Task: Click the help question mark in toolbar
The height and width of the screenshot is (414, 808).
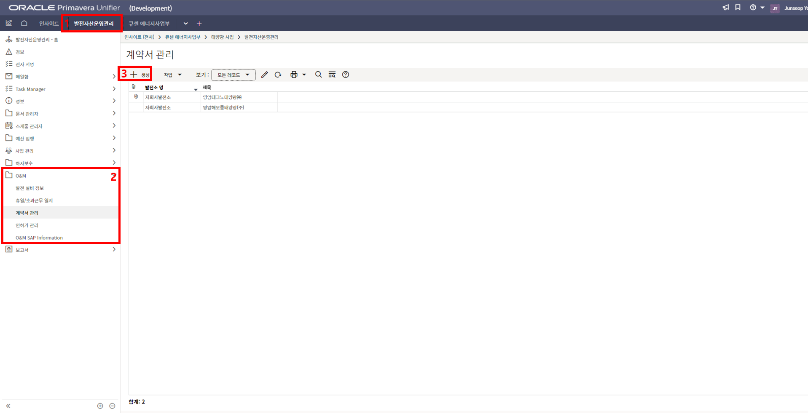Action: click(346, 75)
